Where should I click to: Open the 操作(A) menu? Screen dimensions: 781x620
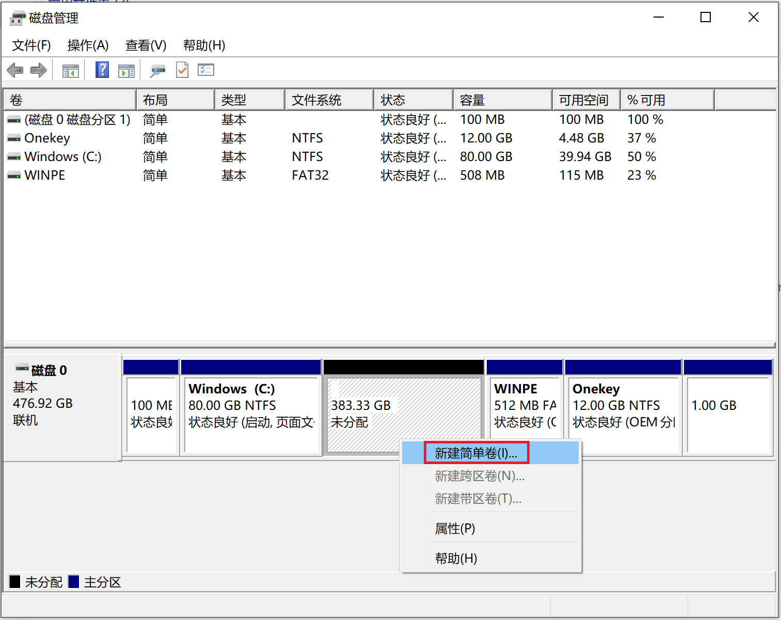(88, 45)
